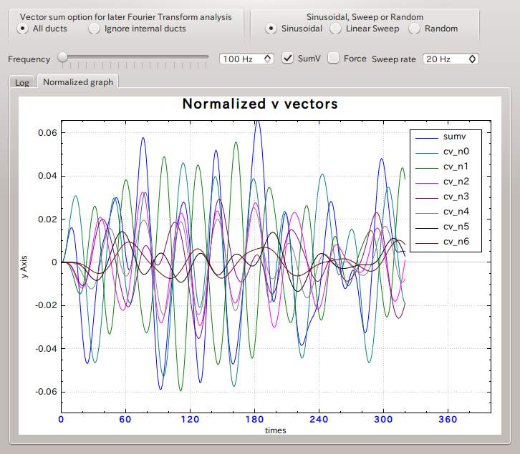Click the 360 tick on the times axis
Screen dimensions: 520x454
448,419
